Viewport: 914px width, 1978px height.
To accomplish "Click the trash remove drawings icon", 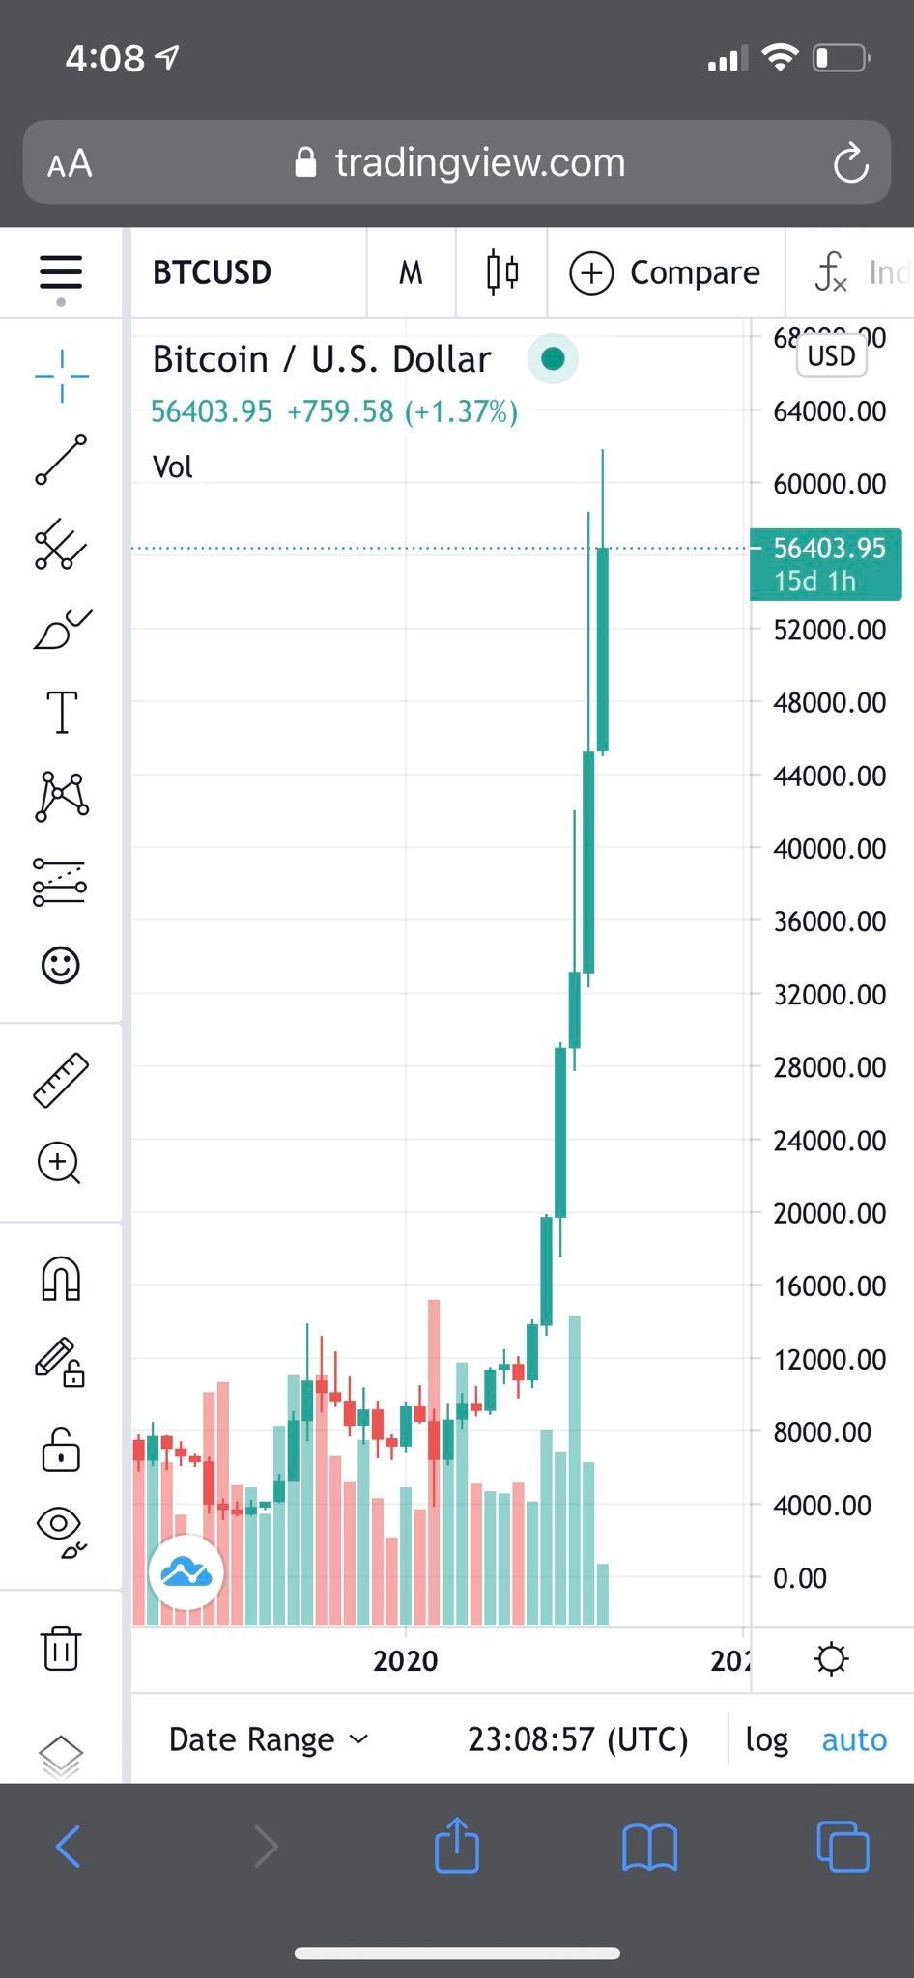I will [x=61, y=1648].
